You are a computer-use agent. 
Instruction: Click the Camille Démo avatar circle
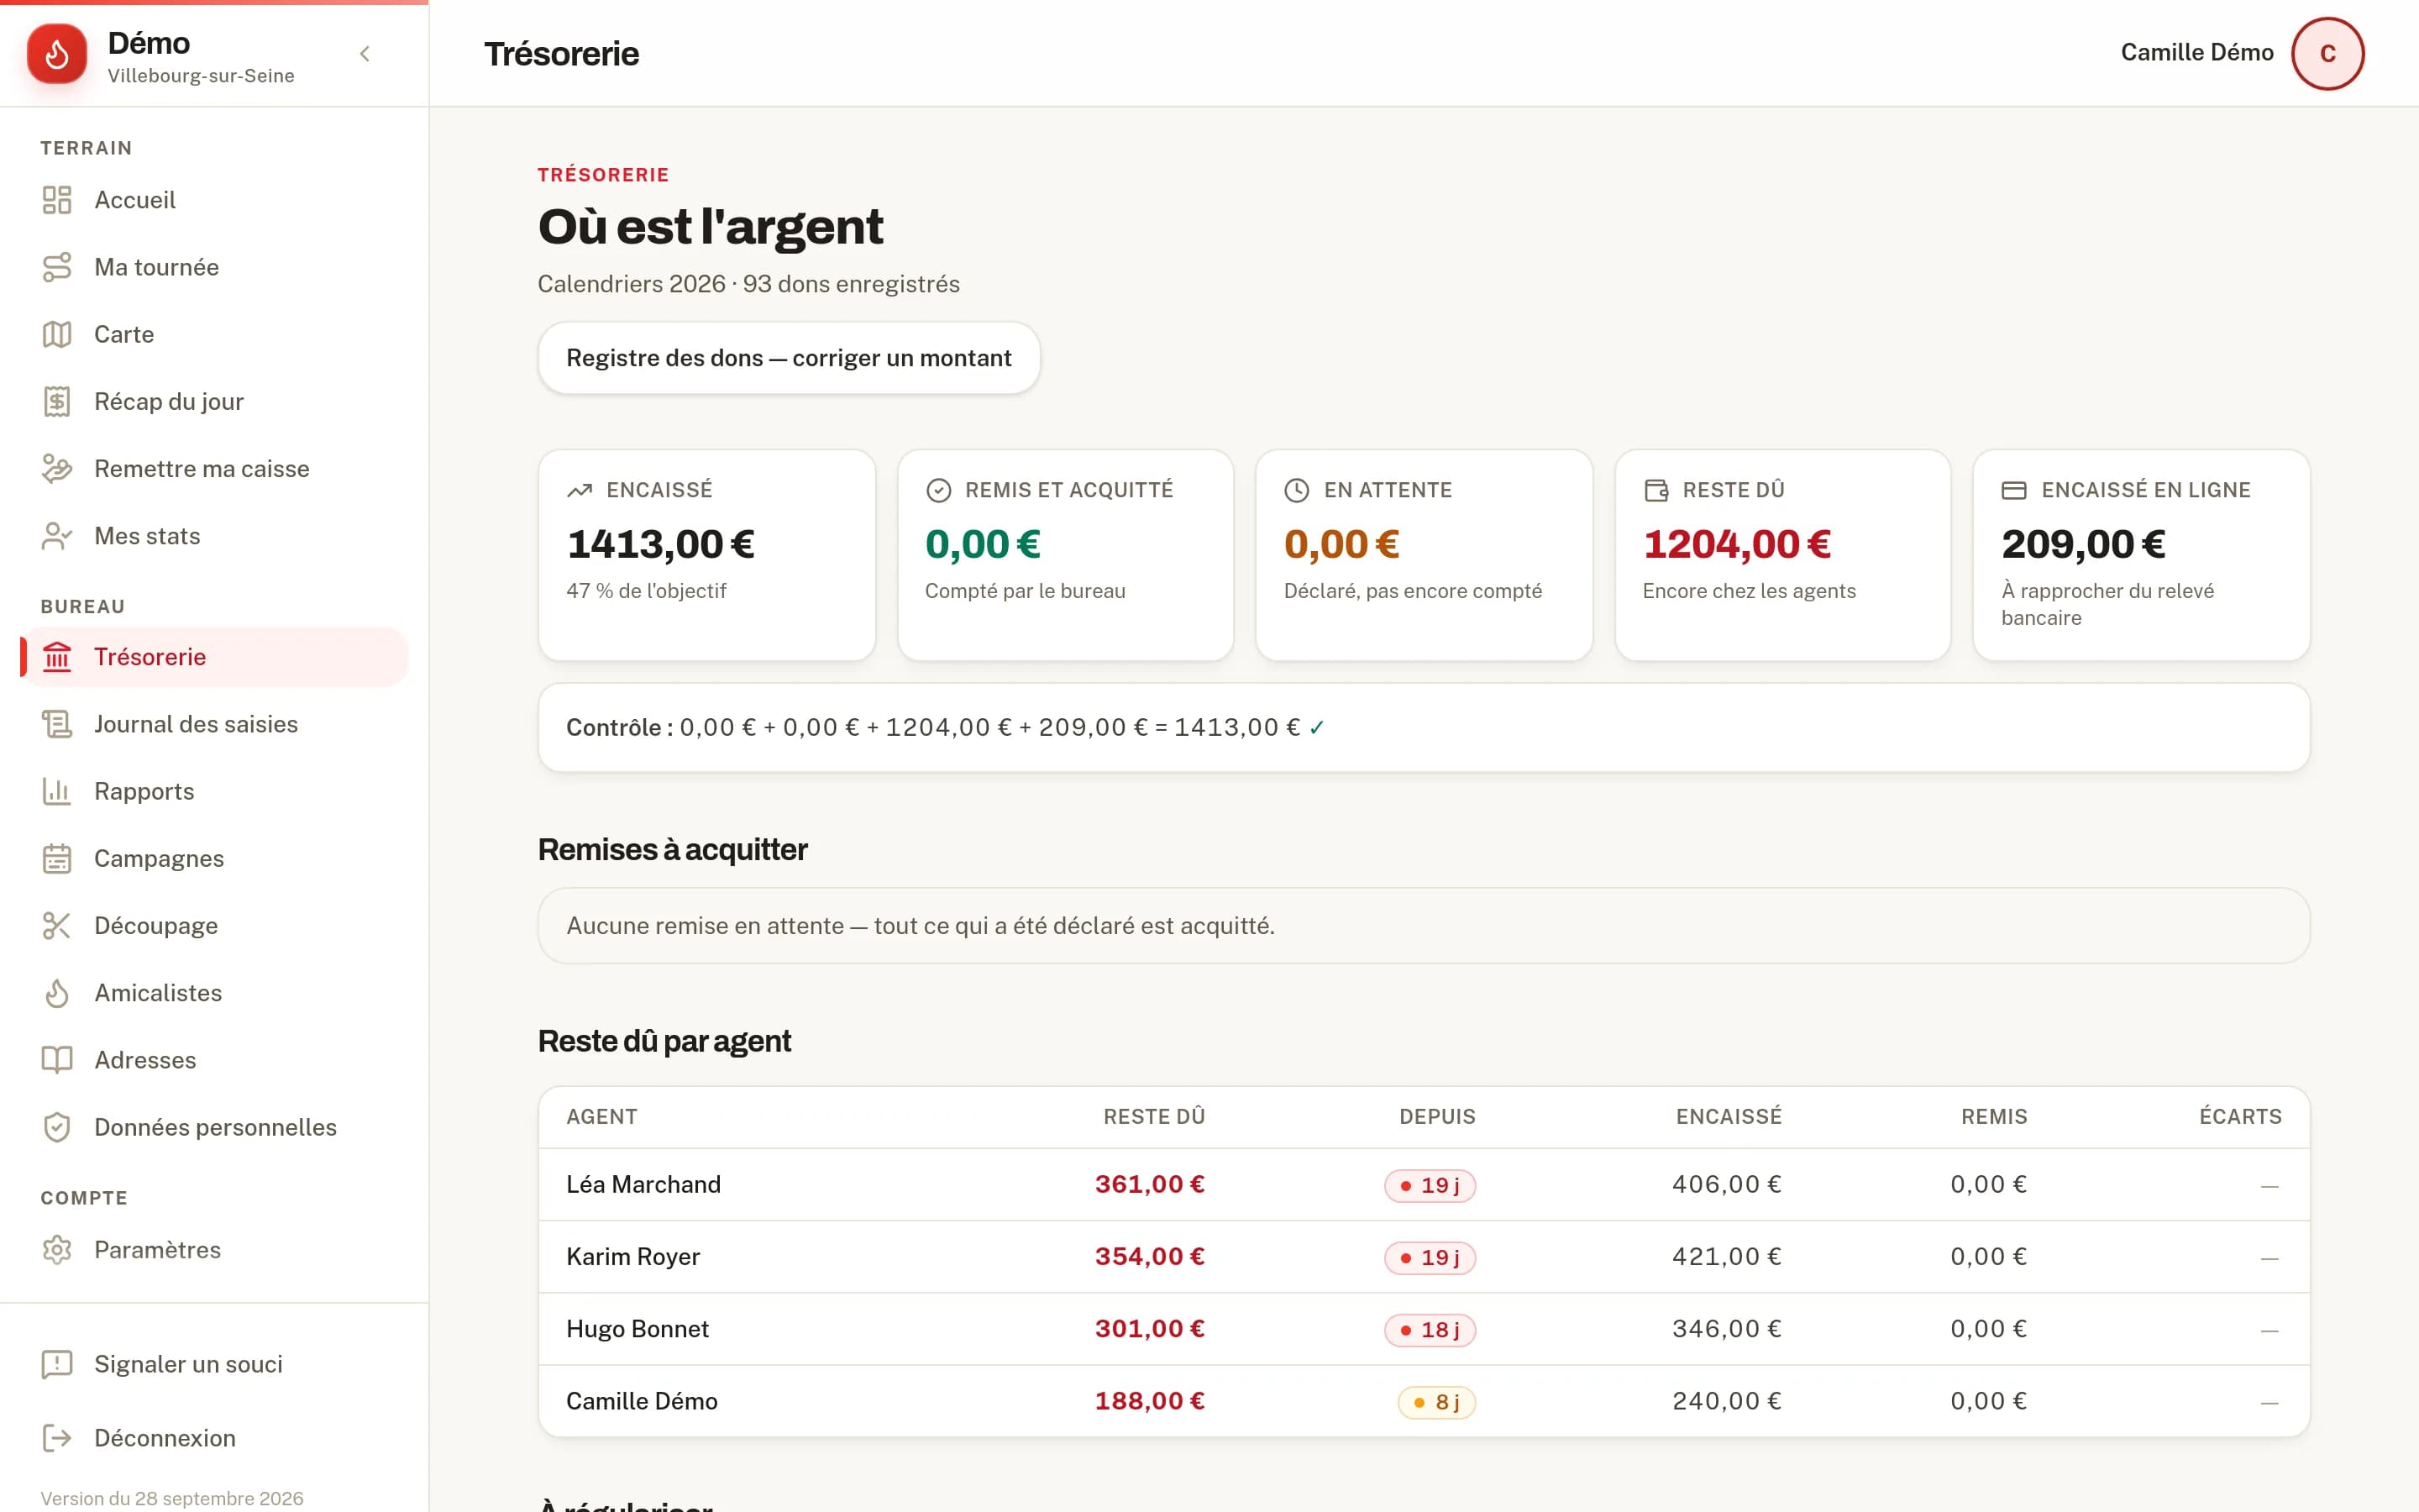2327,54
